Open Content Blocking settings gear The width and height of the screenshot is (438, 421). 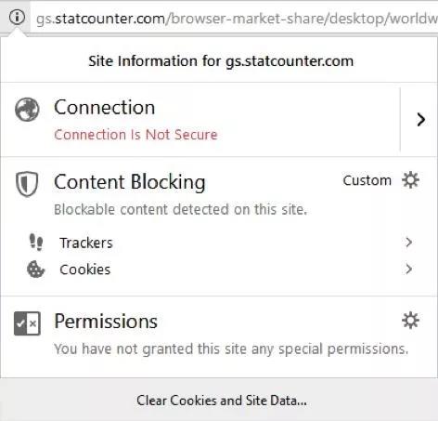coord(410,180)
